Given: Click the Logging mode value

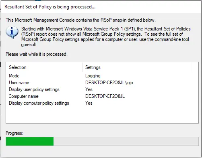Looking at the screenshot, I should (93, 76).
